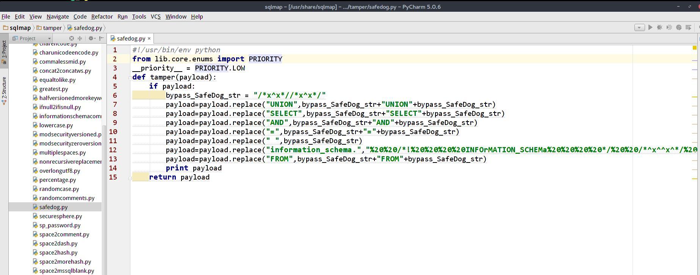Open the Tools menu
700x275 pixels.
(x=139, y=17)
